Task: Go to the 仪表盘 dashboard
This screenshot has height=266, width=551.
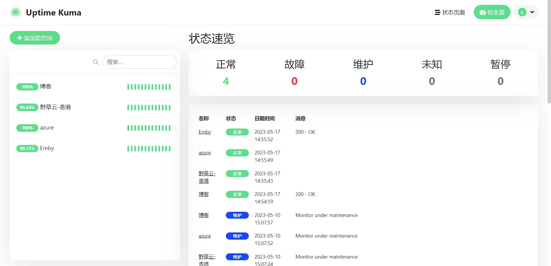Action: pyautogui.click(x=492, y=12)
